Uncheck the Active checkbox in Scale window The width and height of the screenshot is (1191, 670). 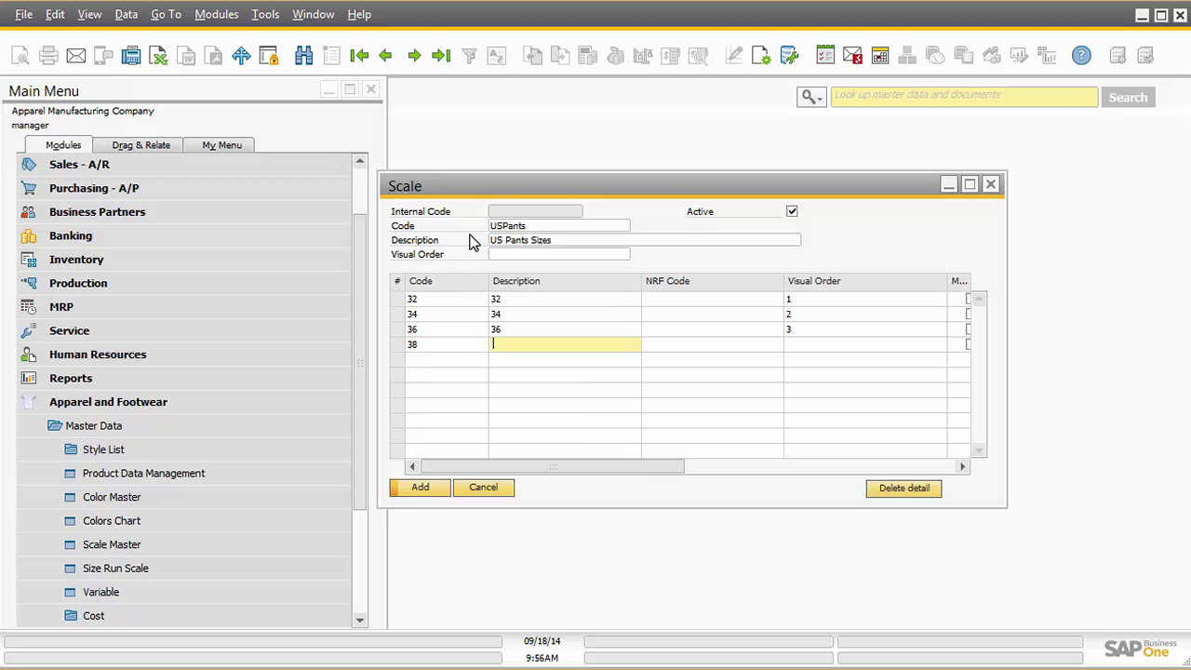pyautogui.click(x=792, y=211)
